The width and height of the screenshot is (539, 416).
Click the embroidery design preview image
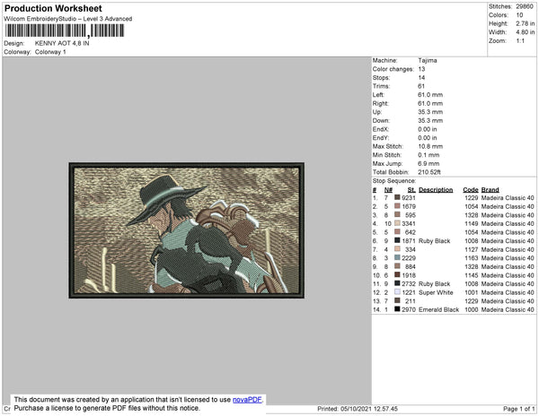point(187,230)
